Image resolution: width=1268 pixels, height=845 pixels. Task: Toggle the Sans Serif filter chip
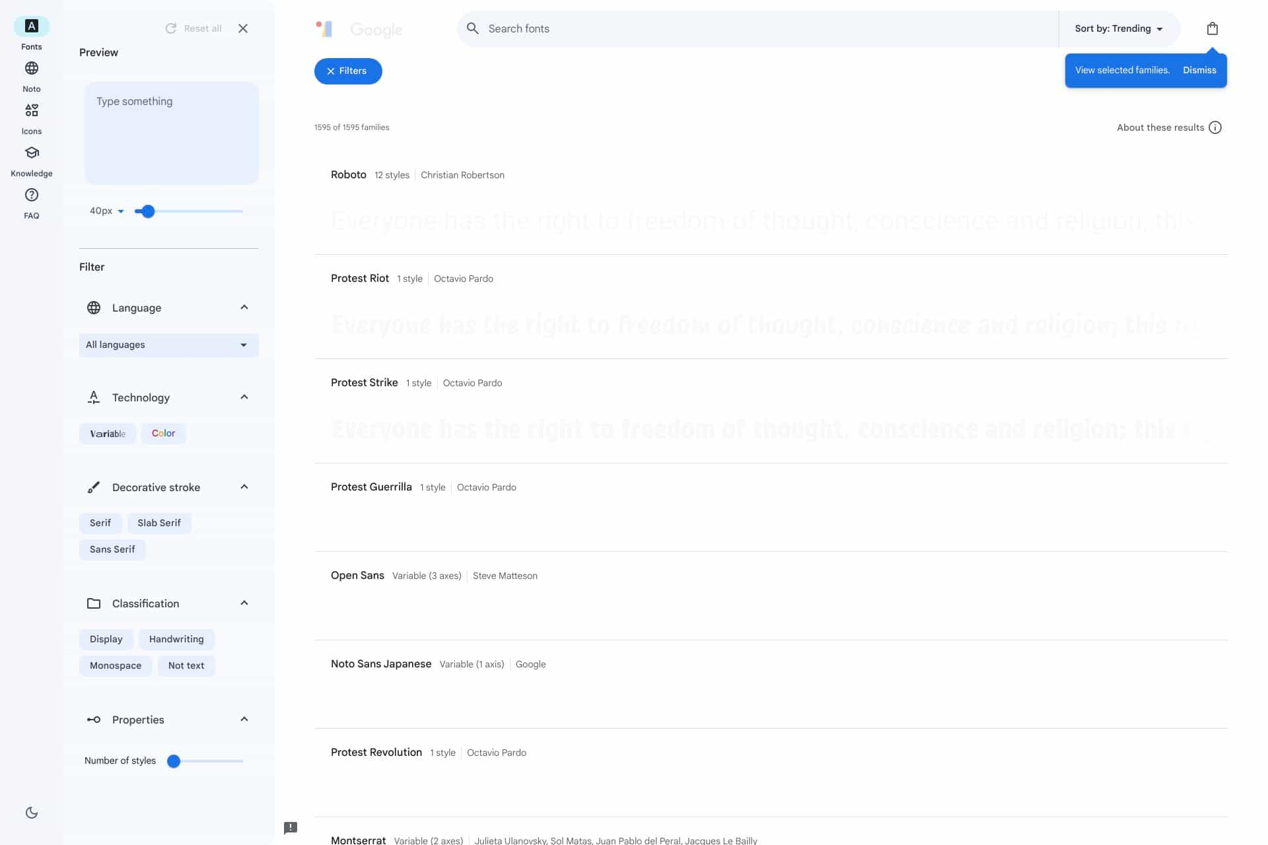(112, 549)
